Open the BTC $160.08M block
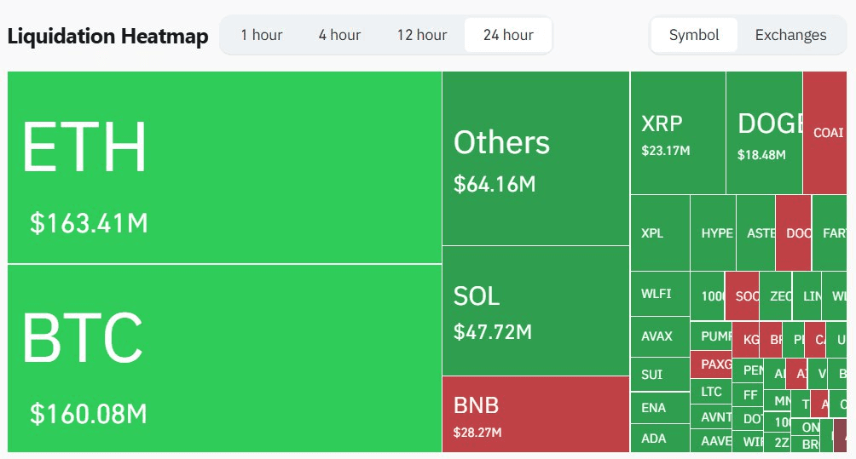This screenshot has height=459, width=856. 224,358
